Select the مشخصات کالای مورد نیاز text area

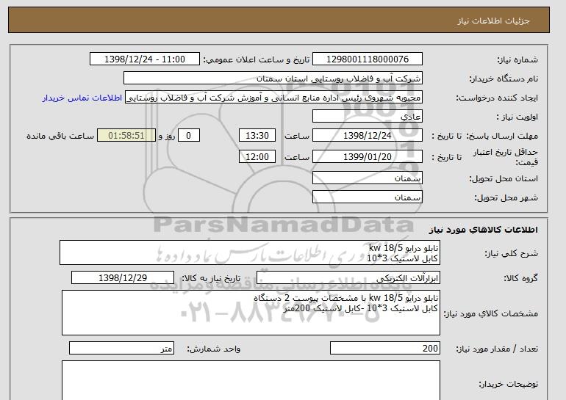point(251,313)
